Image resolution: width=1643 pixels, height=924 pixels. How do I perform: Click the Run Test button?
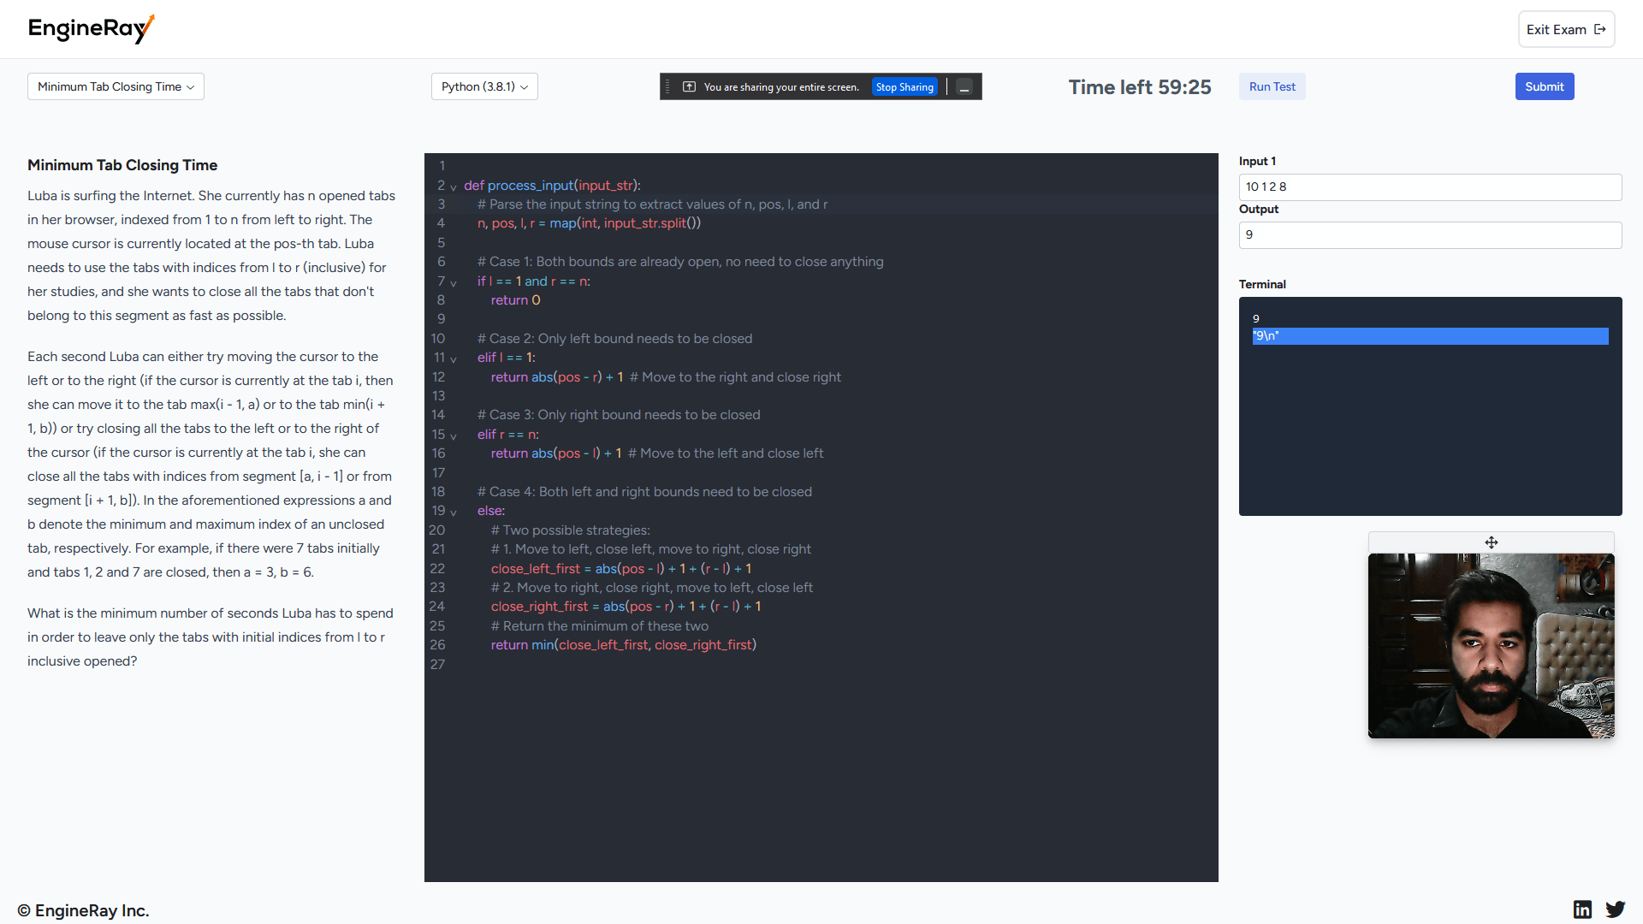pos(1272,86)
